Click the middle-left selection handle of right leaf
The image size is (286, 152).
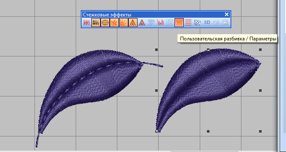point(156,91)
